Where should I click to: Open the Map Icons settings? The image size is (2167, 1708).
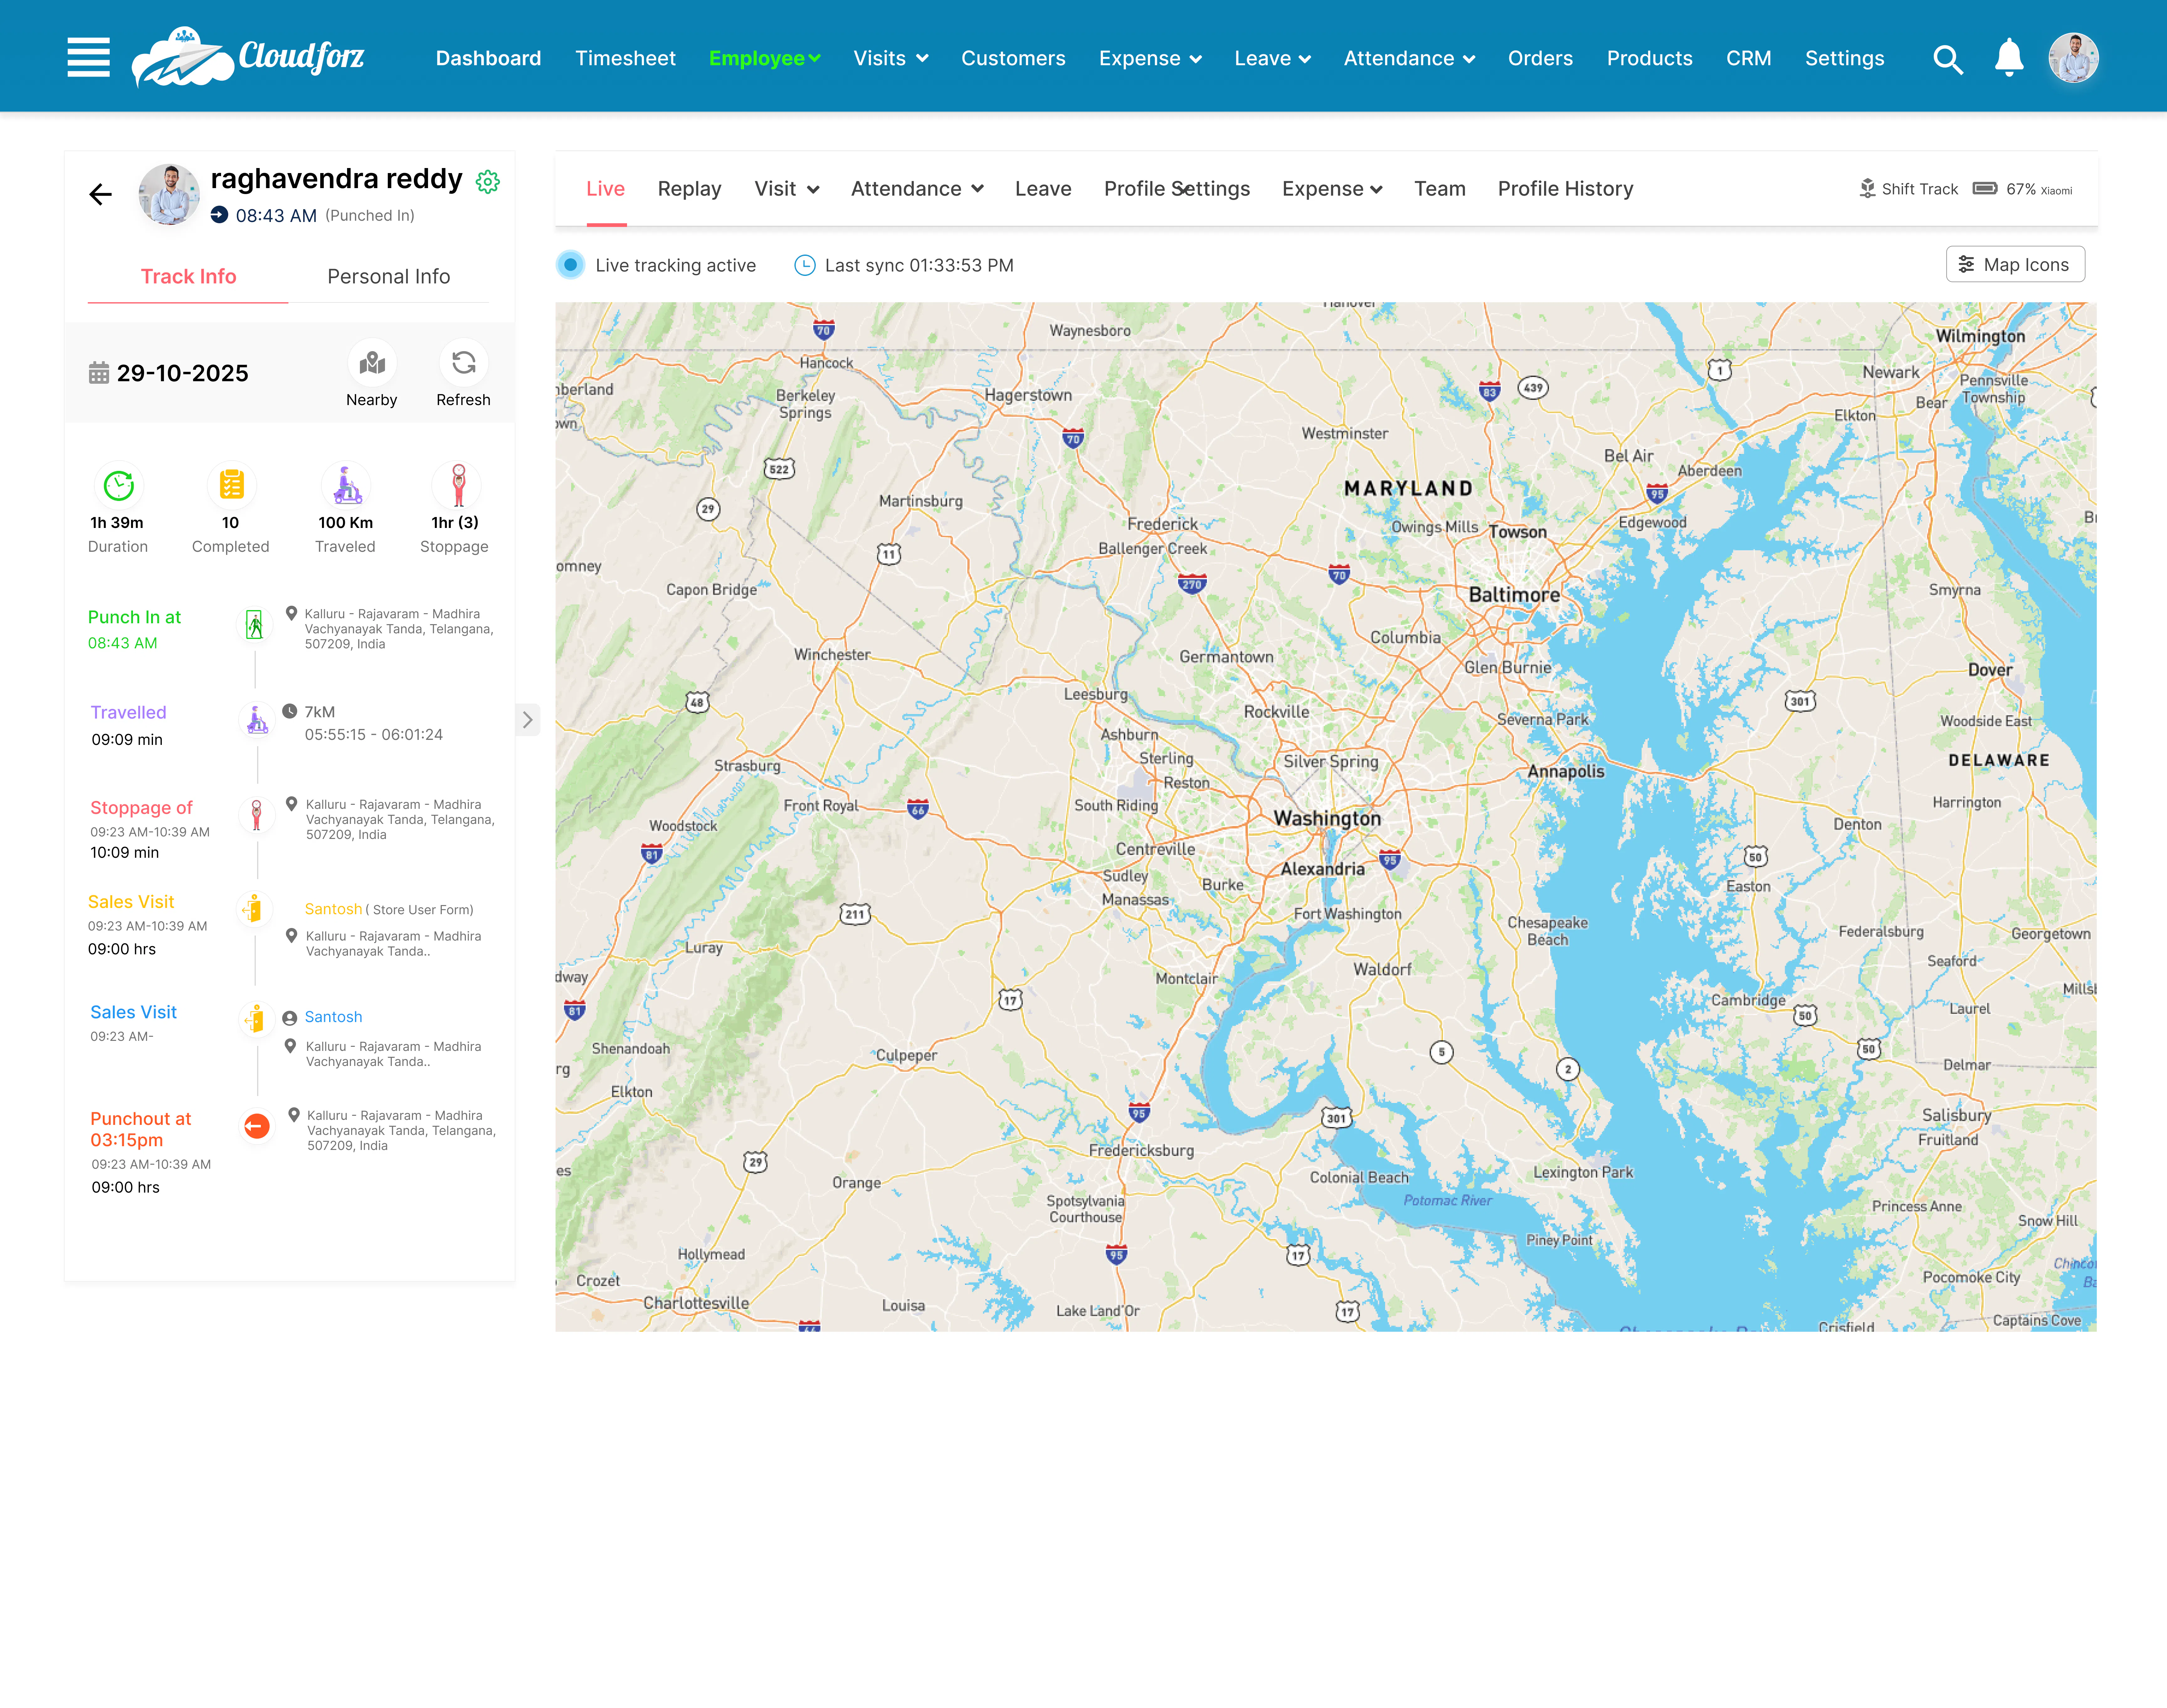[x=2015, y=264]
